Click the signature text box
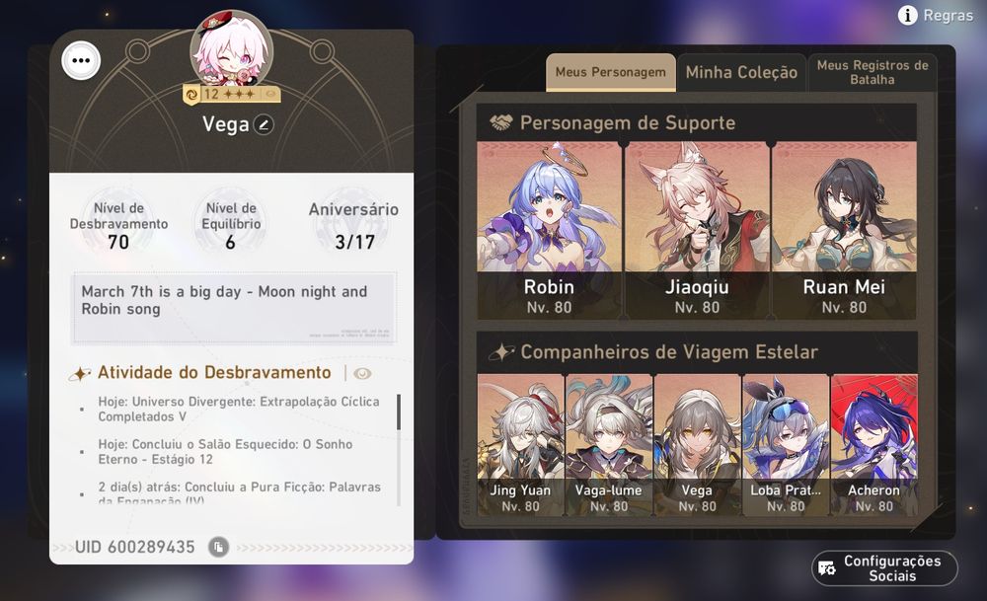The image size is (987, 601). tap(234, 308)
